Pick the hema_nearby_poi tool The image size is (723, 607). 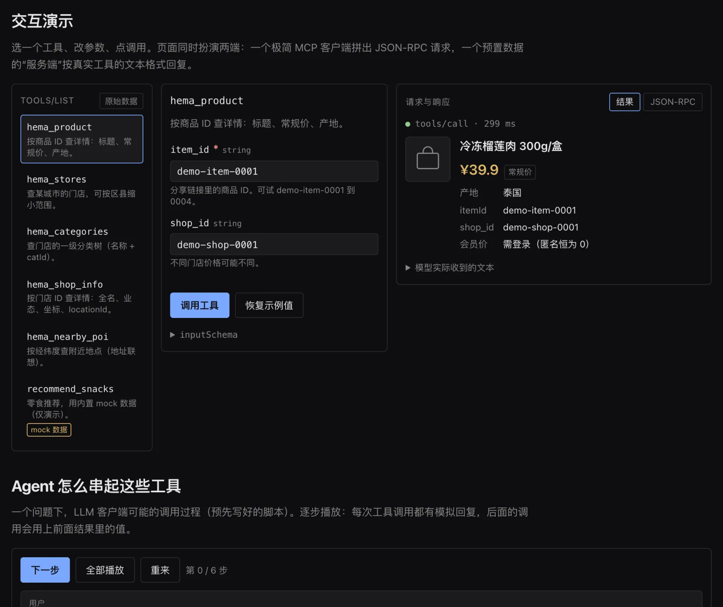point(82,349)
